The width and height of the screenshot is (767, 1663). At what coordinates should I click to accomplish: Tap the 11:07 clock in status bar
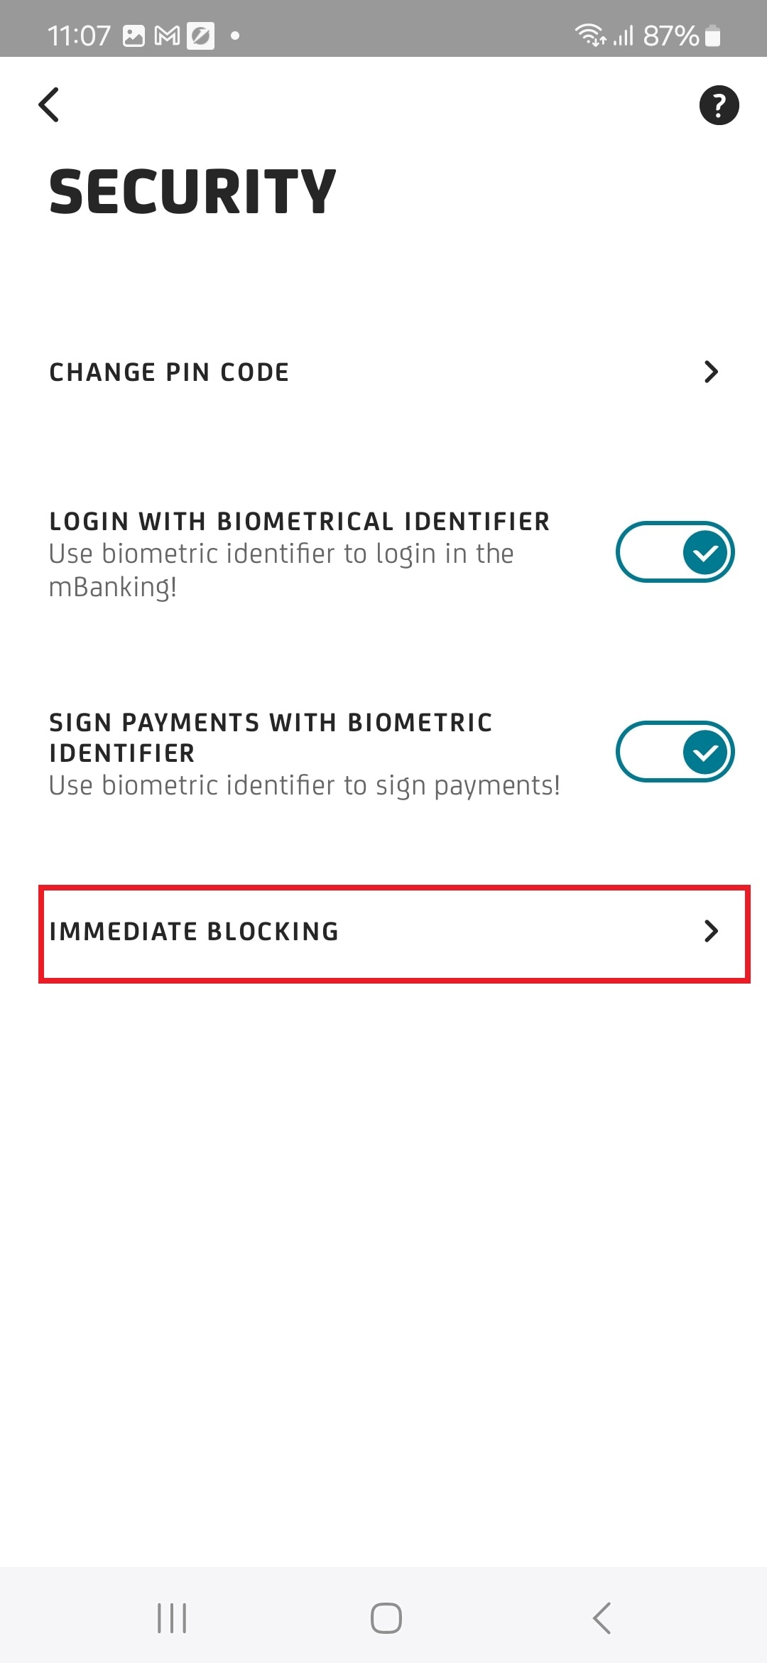coord(79,36)
